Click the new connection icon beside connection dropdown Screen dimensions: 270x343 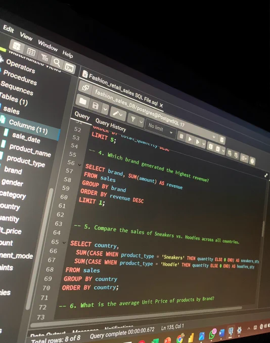(x=222, y=140)
